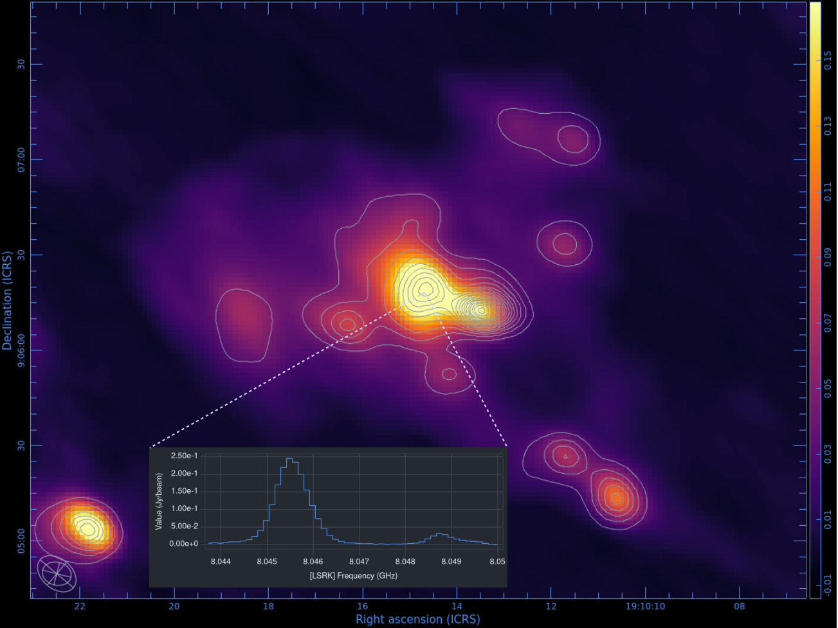Image resolution: width=838 pixels, height=628 pixels.
Task: Click the 19:10:10 right ascension tick label
Action: click(645, 606)
